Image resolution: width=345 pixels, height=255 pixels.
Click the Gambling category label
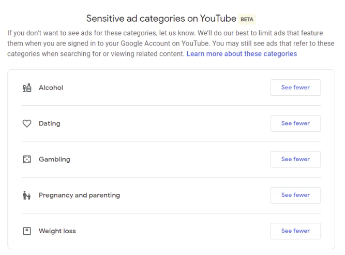pos(54,159)
